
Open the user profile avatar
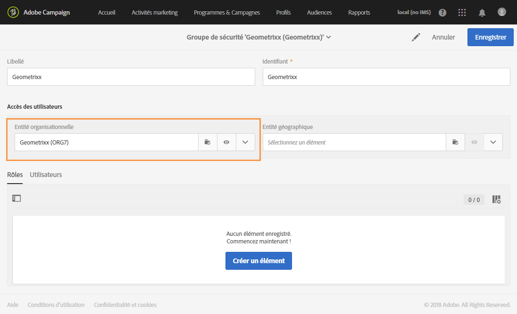click(x=501, y=12)
